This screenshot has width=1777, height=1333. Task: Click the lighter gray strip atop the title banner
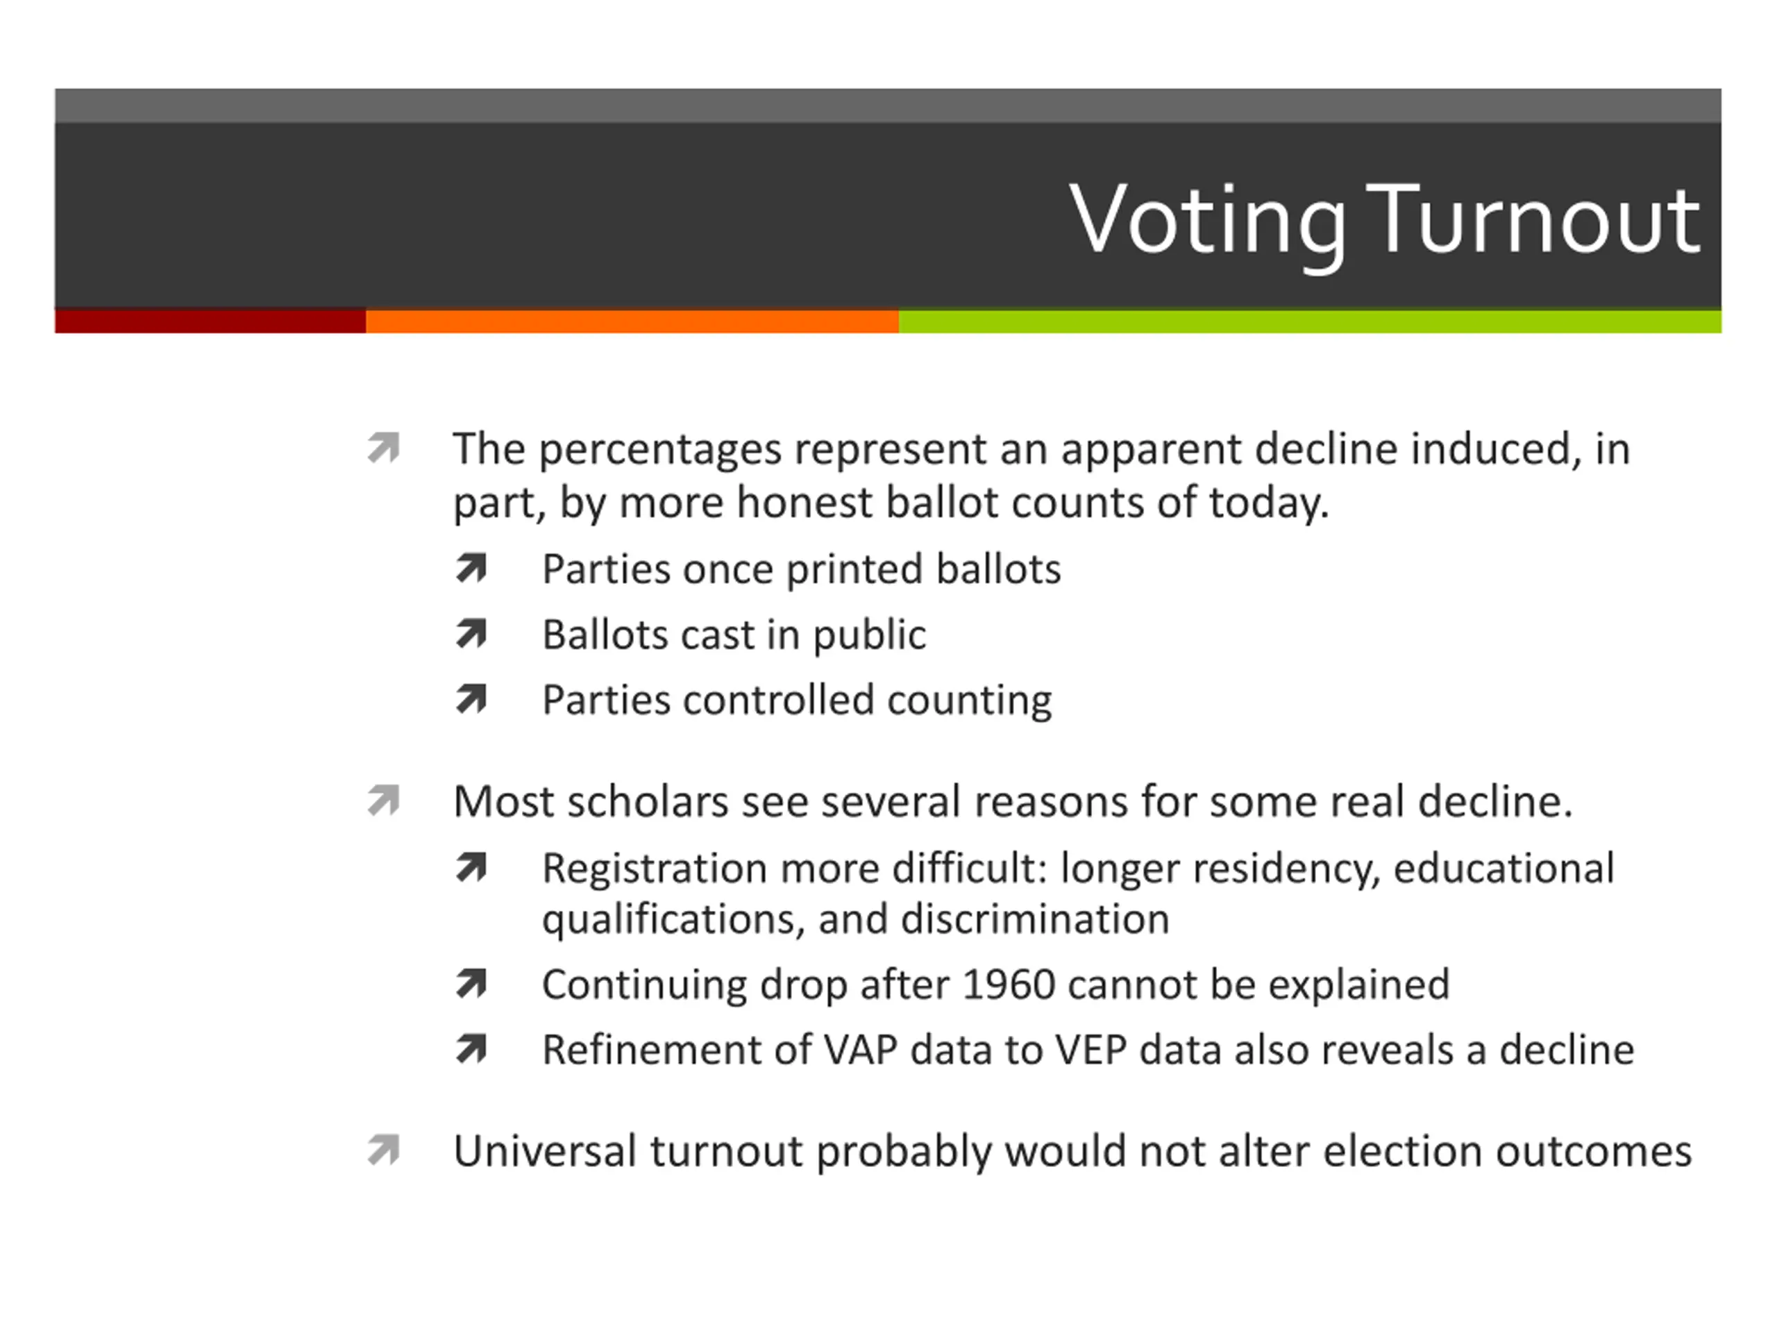pyautogui.click(x=888, y=106)
